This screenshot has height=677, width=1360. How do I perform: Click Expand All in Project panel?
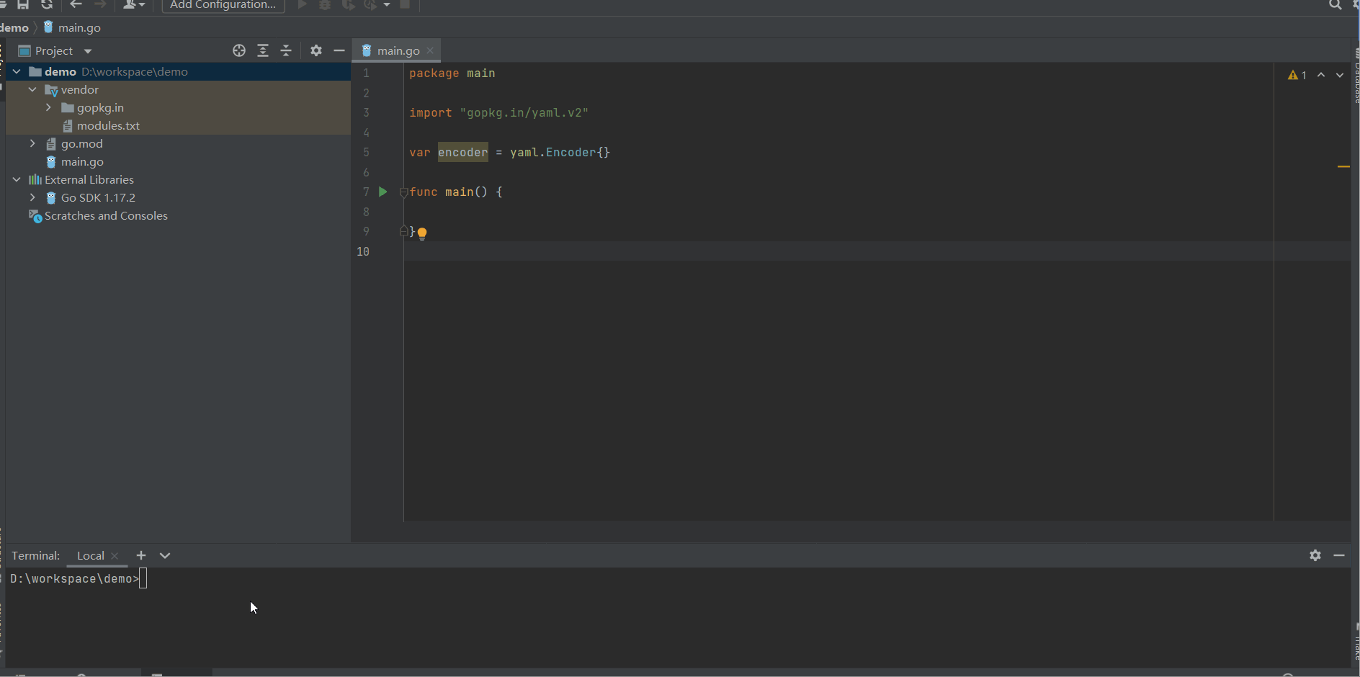tap(263, 50)
